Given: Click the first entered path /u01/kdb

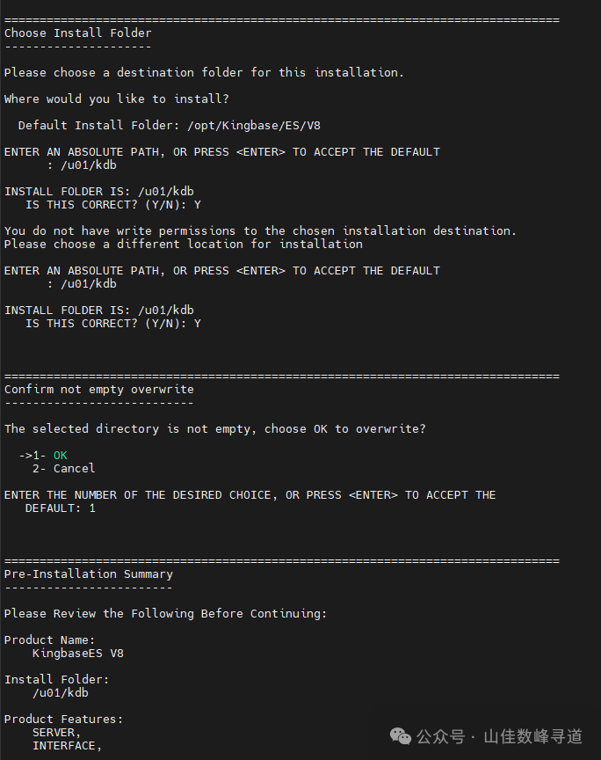Looking at the screenshot, I should pos(89,164).
